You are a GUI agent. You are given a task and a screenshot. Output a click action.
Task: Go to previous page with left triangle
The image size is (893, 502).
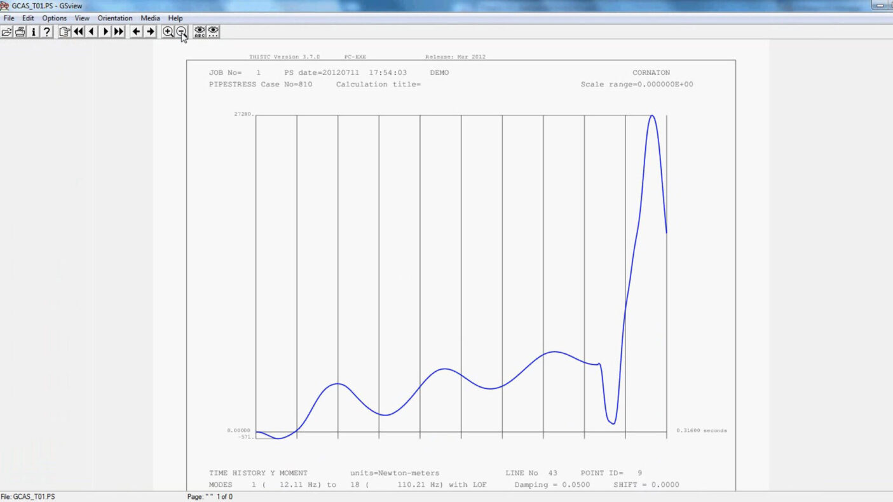[x=92, y=32]
